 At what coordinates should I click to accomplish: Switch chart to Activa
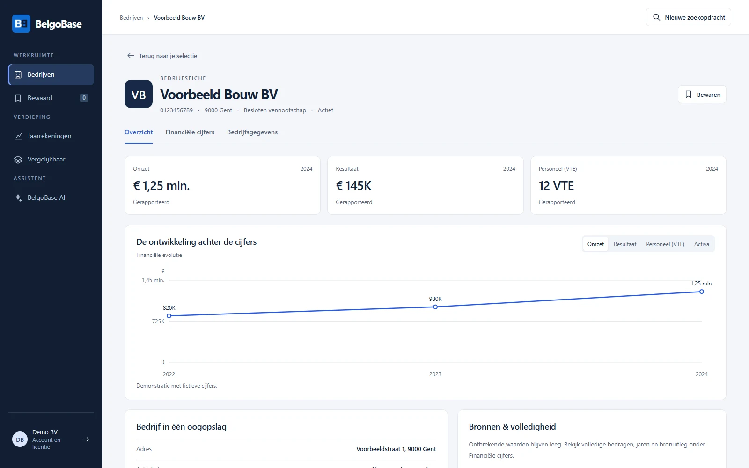pos(701,244)
